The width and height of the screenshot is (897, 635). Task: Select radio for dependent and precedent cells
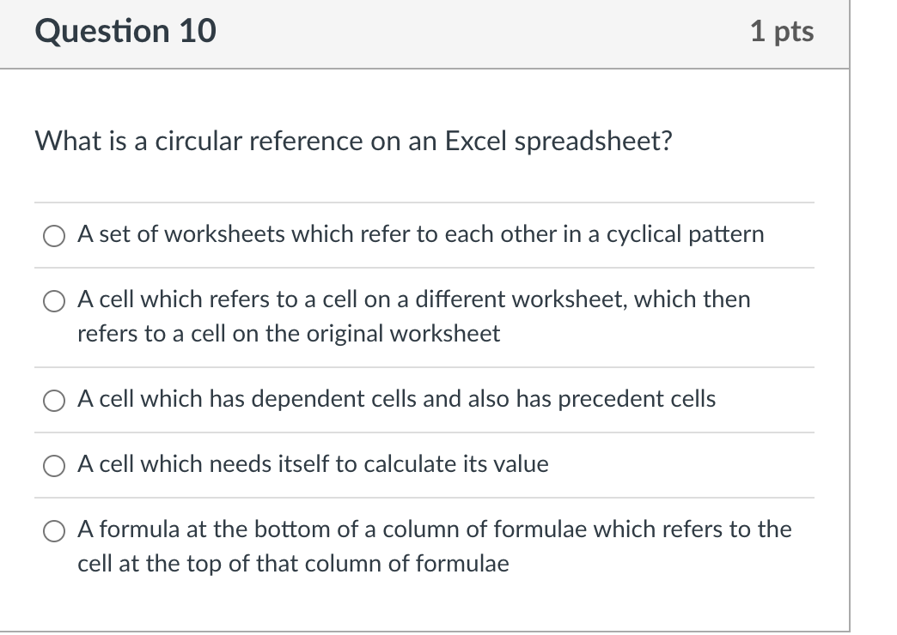[54, 400]
